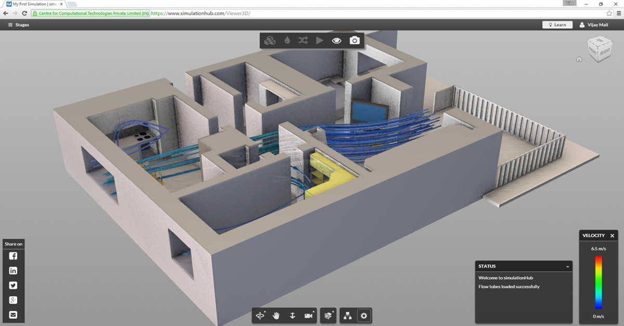Toggle object visibility with the eye icon
This screenshot has width=624, height=326.
336,40
